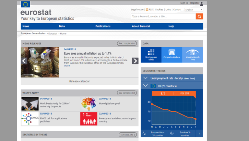Open the Release calendar link
This screenshot has height=141, width=249.
pos(79,81)
